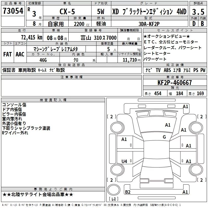Click the model code 3DA-KF2P
This screenshot has height=208, width=208.
pyautogui.click(x=149, y=24)
